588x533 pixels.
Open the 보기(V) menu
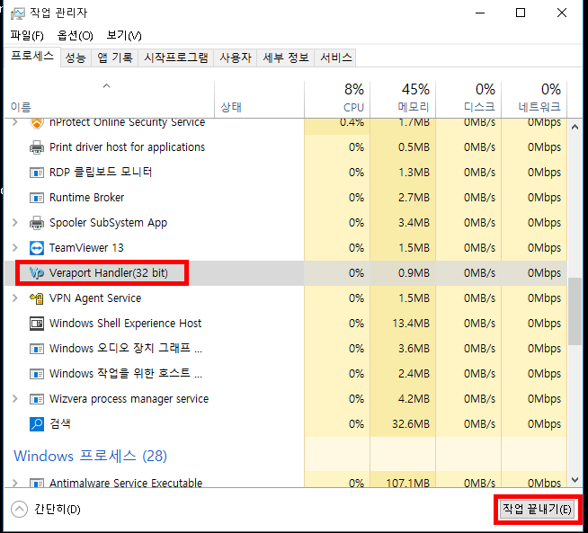(124, 36)
